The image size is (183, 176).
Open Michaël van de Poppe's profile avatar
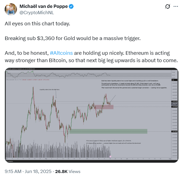[x=11, y=9]
